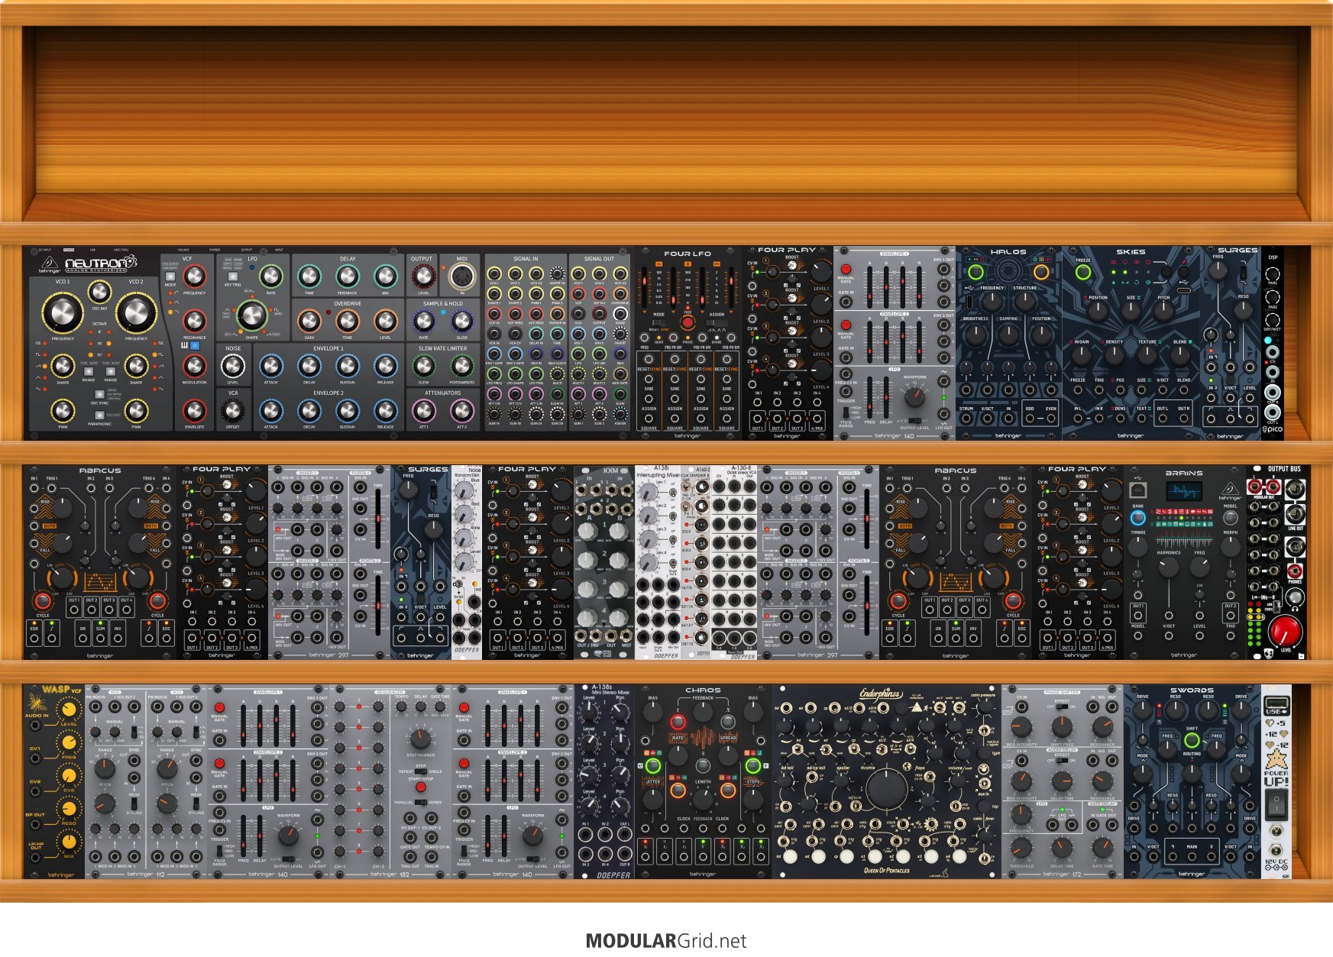1333x957 pixels.
Task: Select the Dry/Wet knob on Pico DSP
Action: pyautogui.click(x=1273, y=318)
